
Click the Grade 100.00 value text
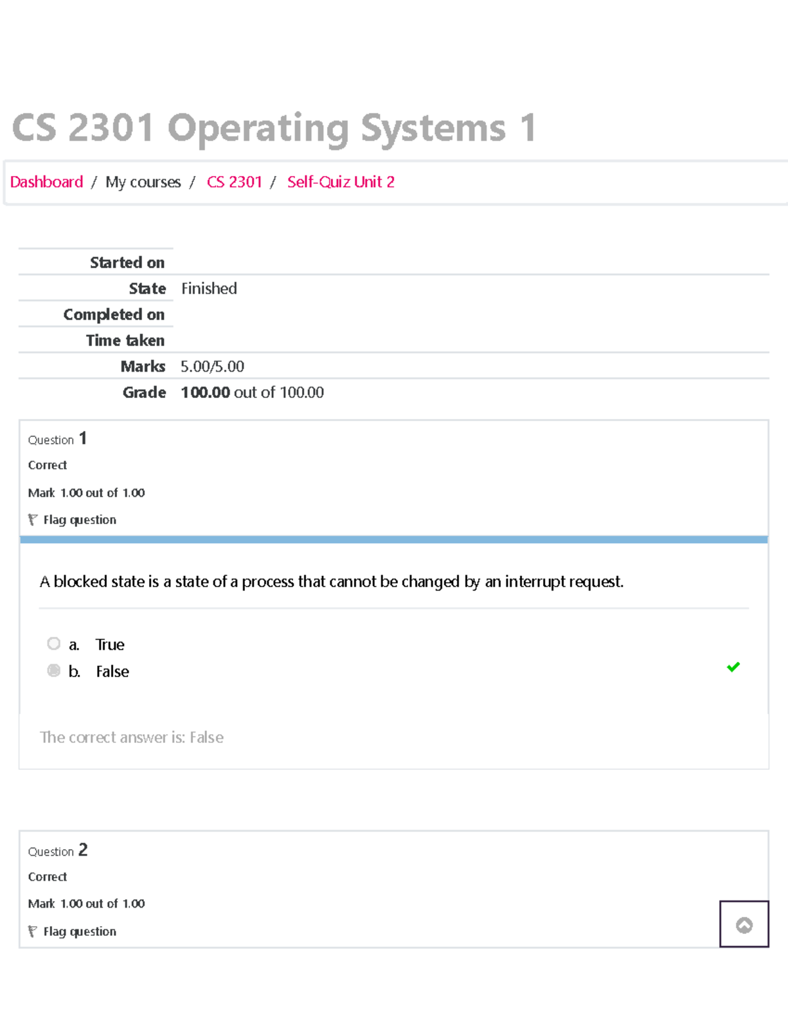pos(252,392)
